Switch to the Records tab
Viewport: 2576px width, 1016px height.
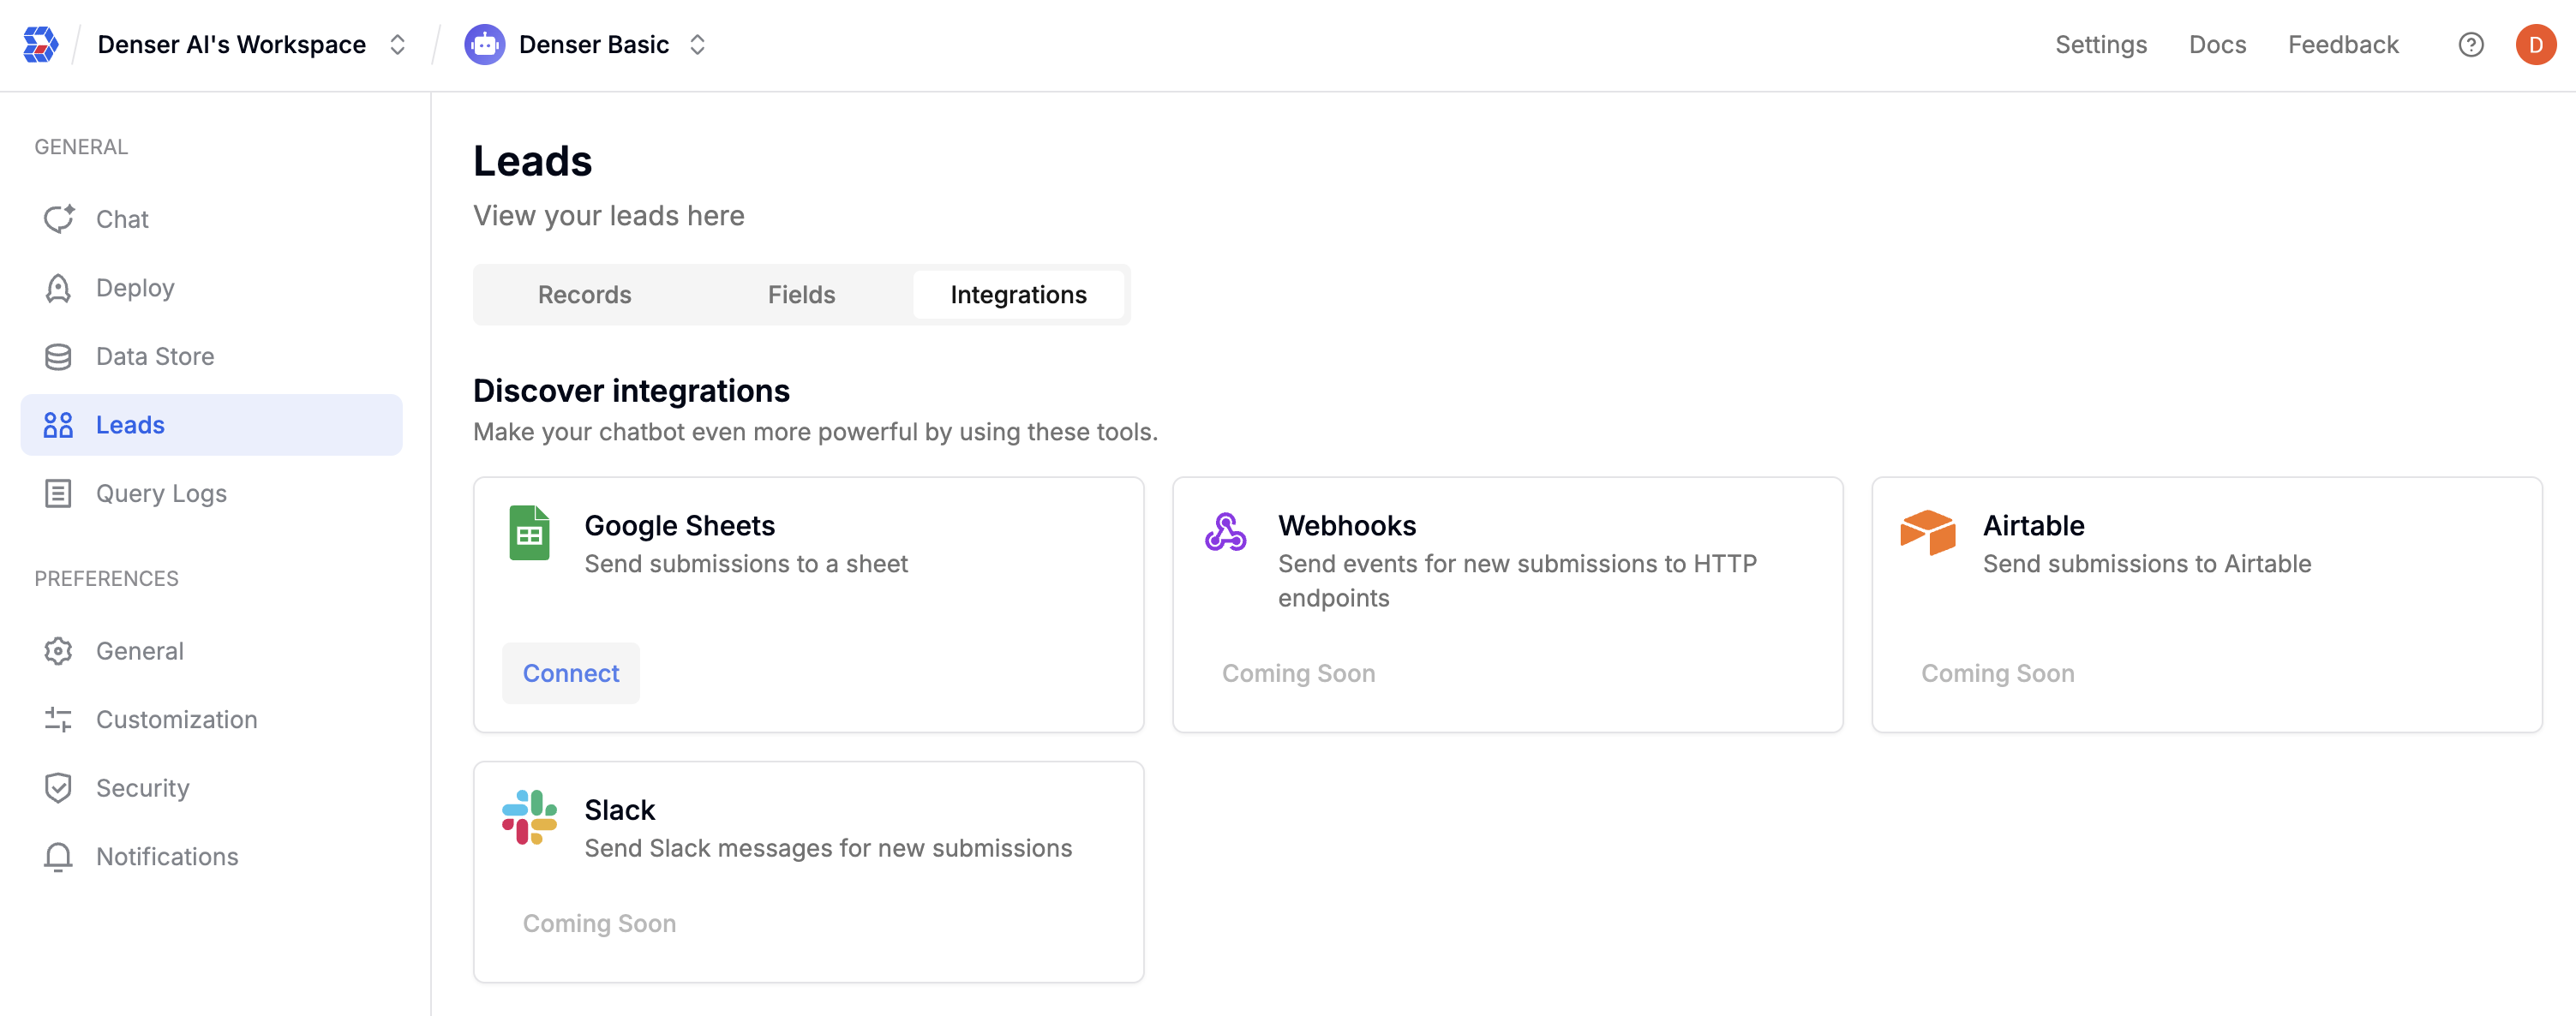[585, 295]
